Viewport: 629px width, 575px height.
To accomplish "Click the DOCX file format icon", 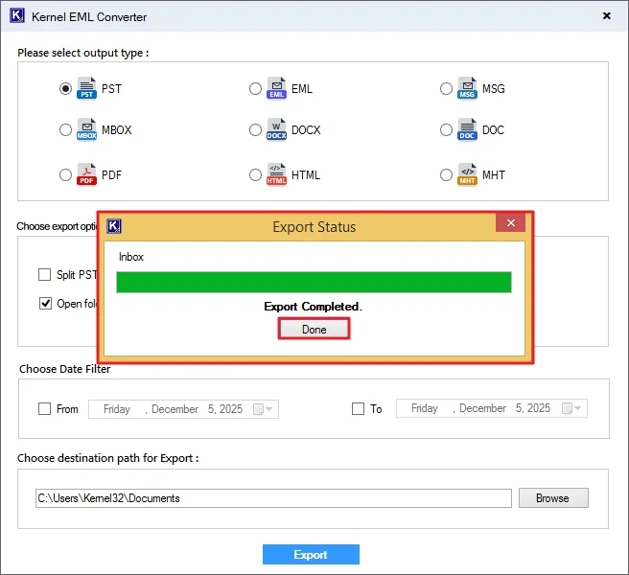I will coord(277,130).
